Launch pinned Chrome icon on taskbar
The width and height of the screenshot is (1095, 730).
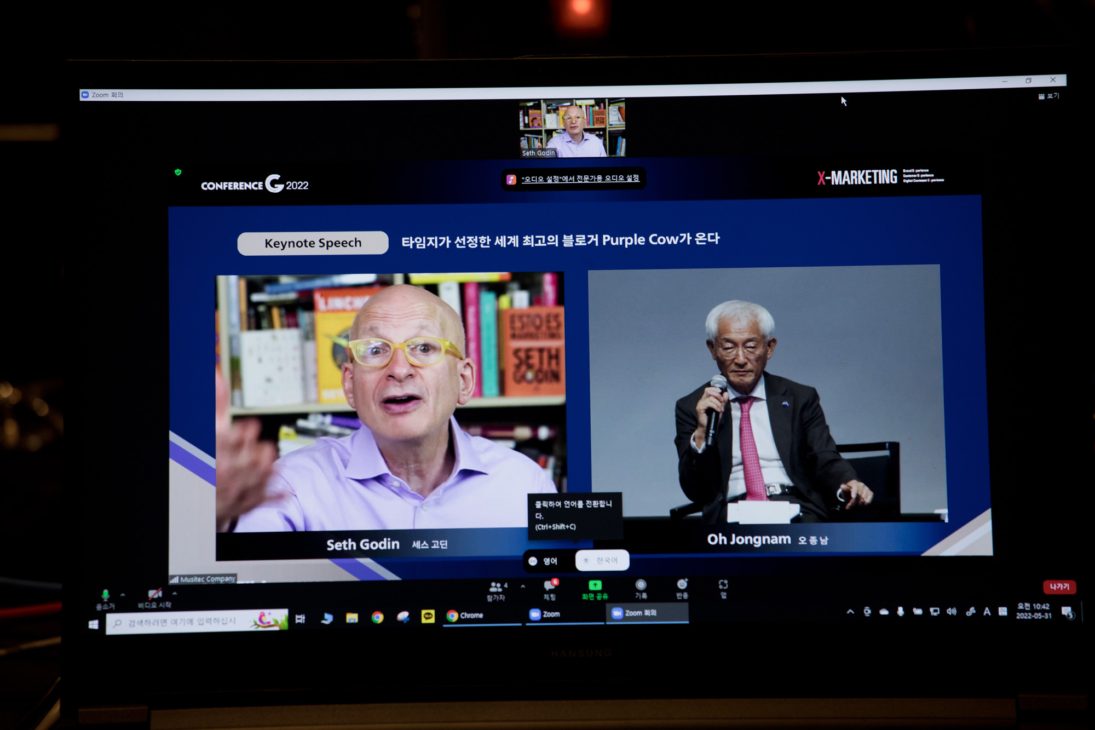(377, 618)
